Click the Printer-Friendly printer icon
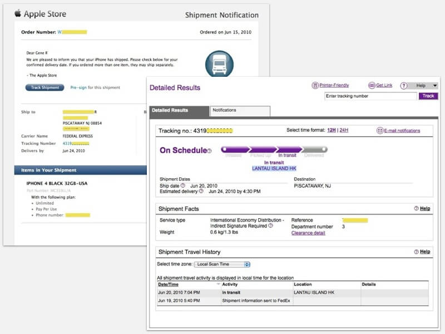This screenshot has width=445, height=334. (315, 85)
